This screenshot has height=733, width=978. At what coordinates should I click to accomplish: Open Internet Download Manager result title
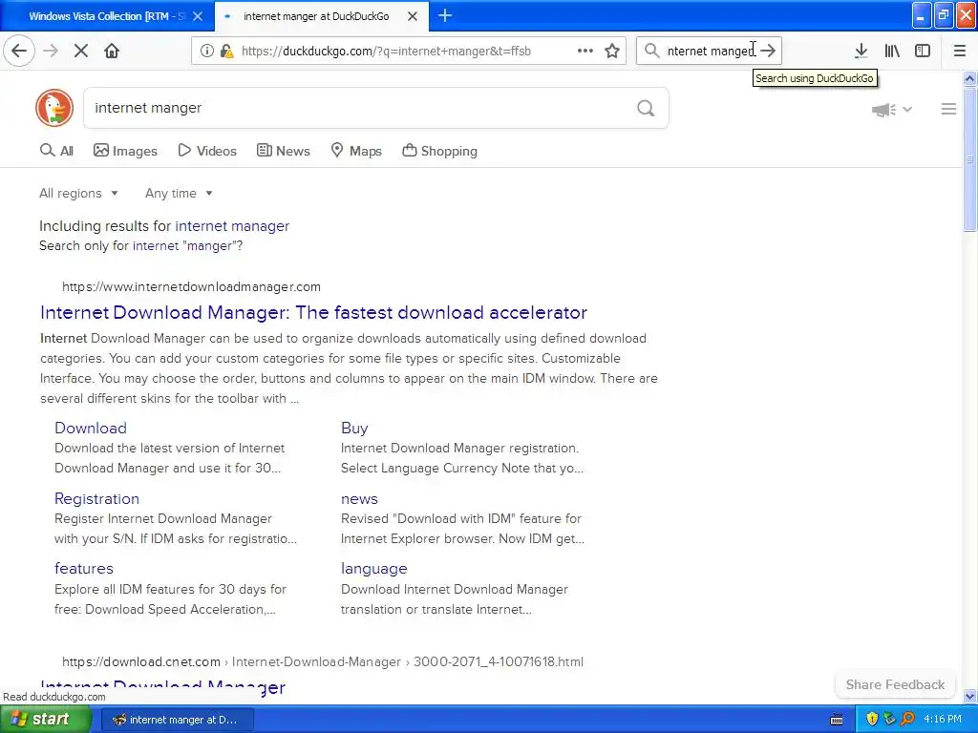(313, 312)
